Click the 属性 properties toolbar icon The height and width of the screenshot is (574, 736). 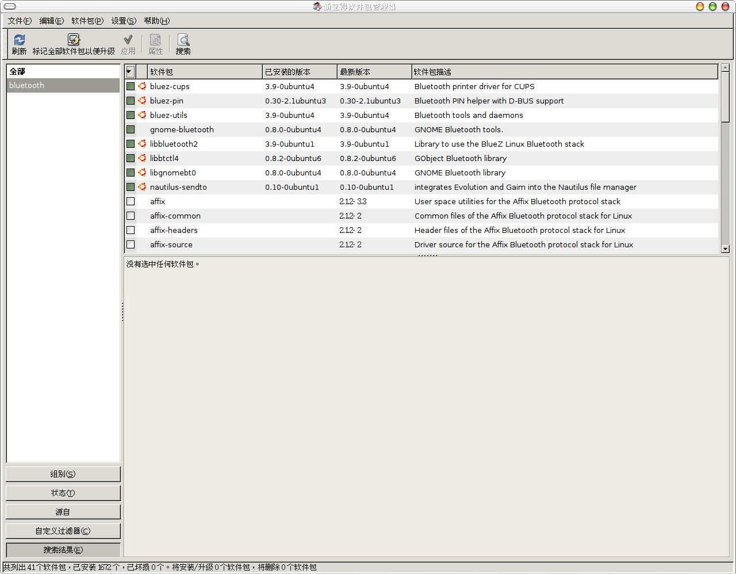(x=156, y=40)
